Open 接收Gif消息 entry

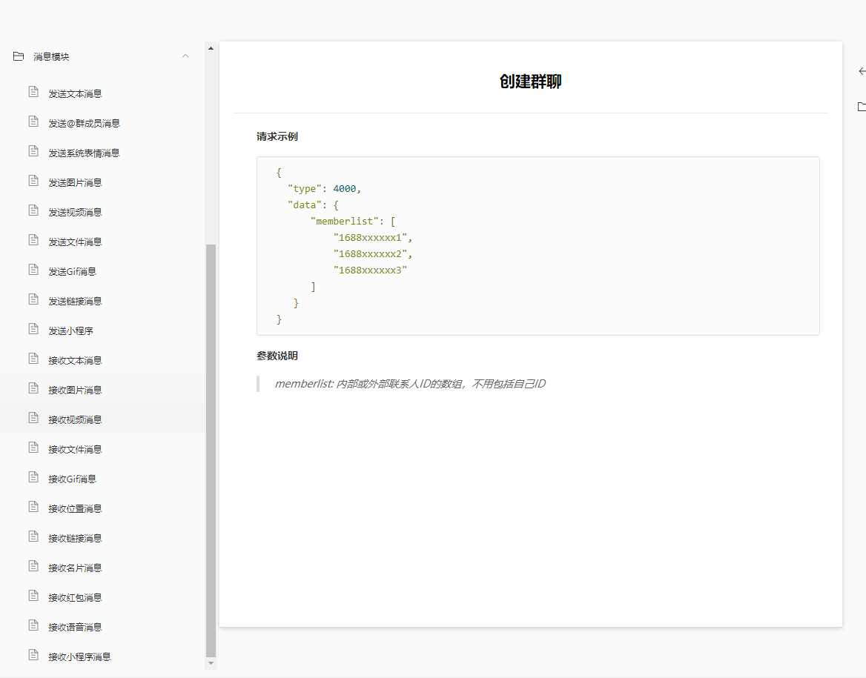point(73,479)
